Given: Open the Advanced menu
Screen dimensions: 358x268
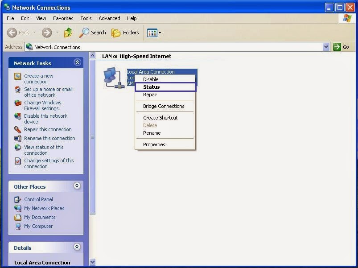Looking at the screenshot, I should [x=109, y=18].
